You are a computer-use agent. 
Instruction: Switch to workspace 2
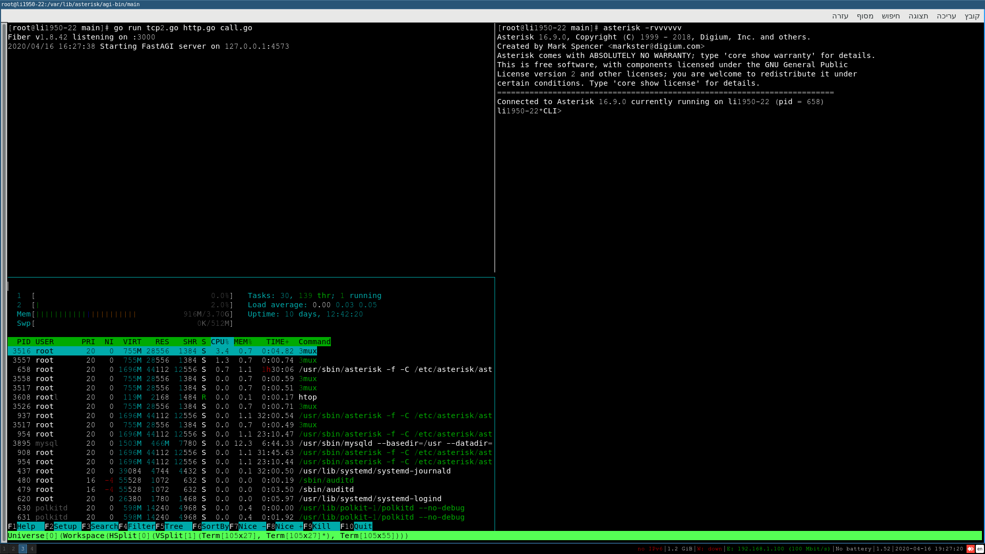(x=13, y=549)
